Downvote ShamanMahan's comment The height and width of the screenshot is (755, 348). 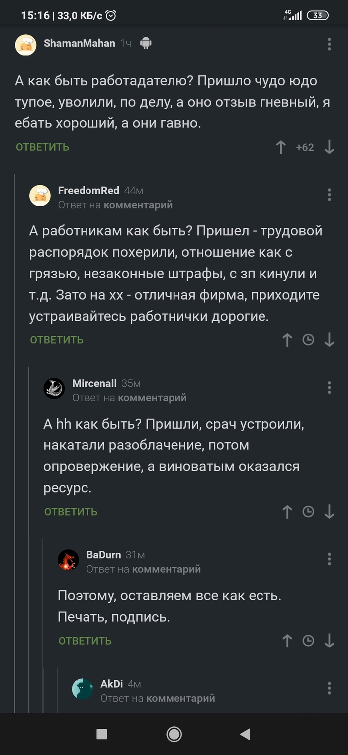pos(329,147)
